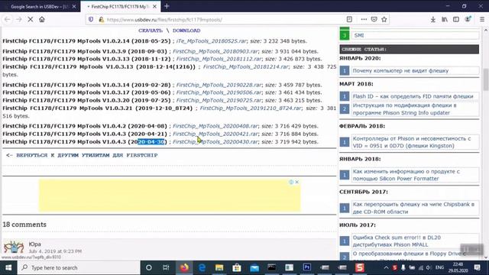The width and height of the screenshot is (489, 275).
Task: Select the FirstChip FC1178/FC1179 MpTools tab
Action: (120, 6)
